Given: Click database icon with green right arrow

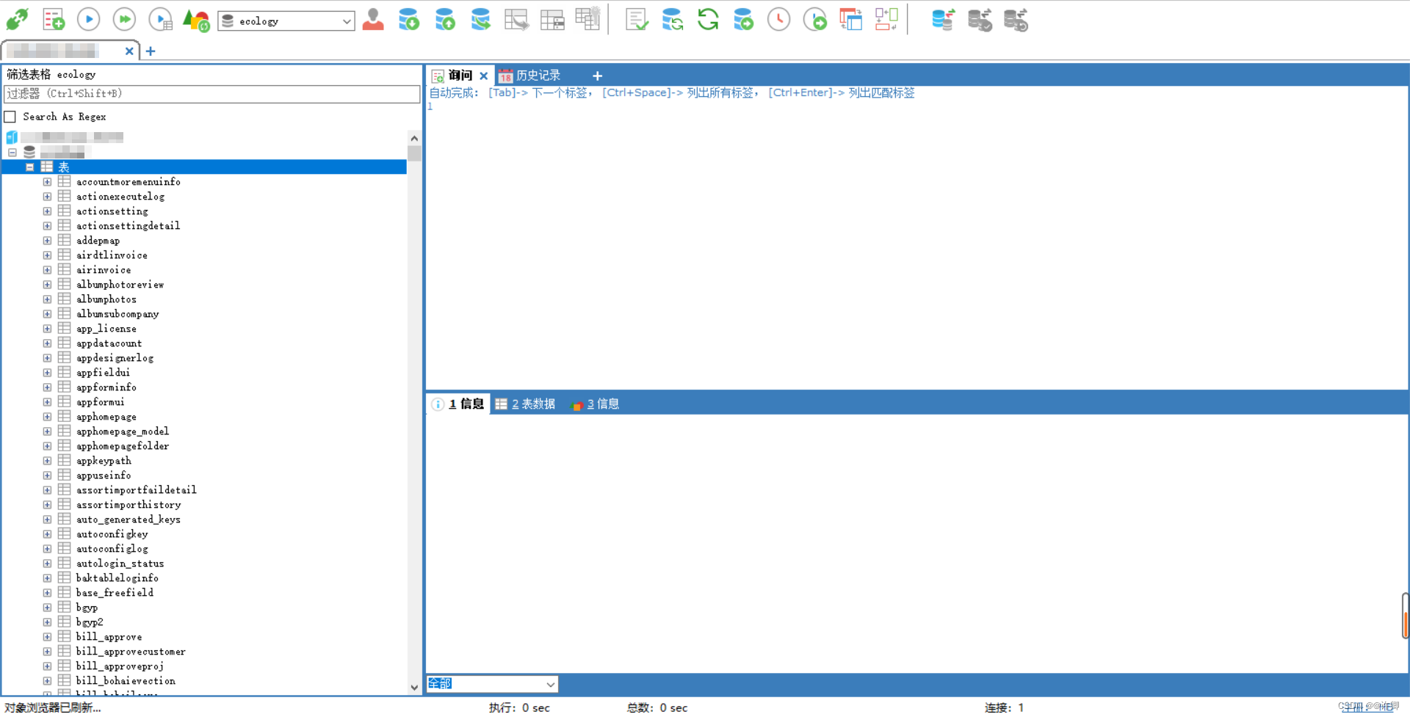Looking at the screenshot, I should click(743, 20).
